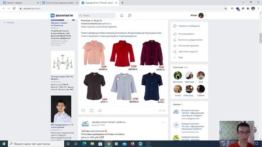Open File Explorer from the taskbar
This screenshot has width=262, height=147.
pyautogui.click(x=92, y=144)
